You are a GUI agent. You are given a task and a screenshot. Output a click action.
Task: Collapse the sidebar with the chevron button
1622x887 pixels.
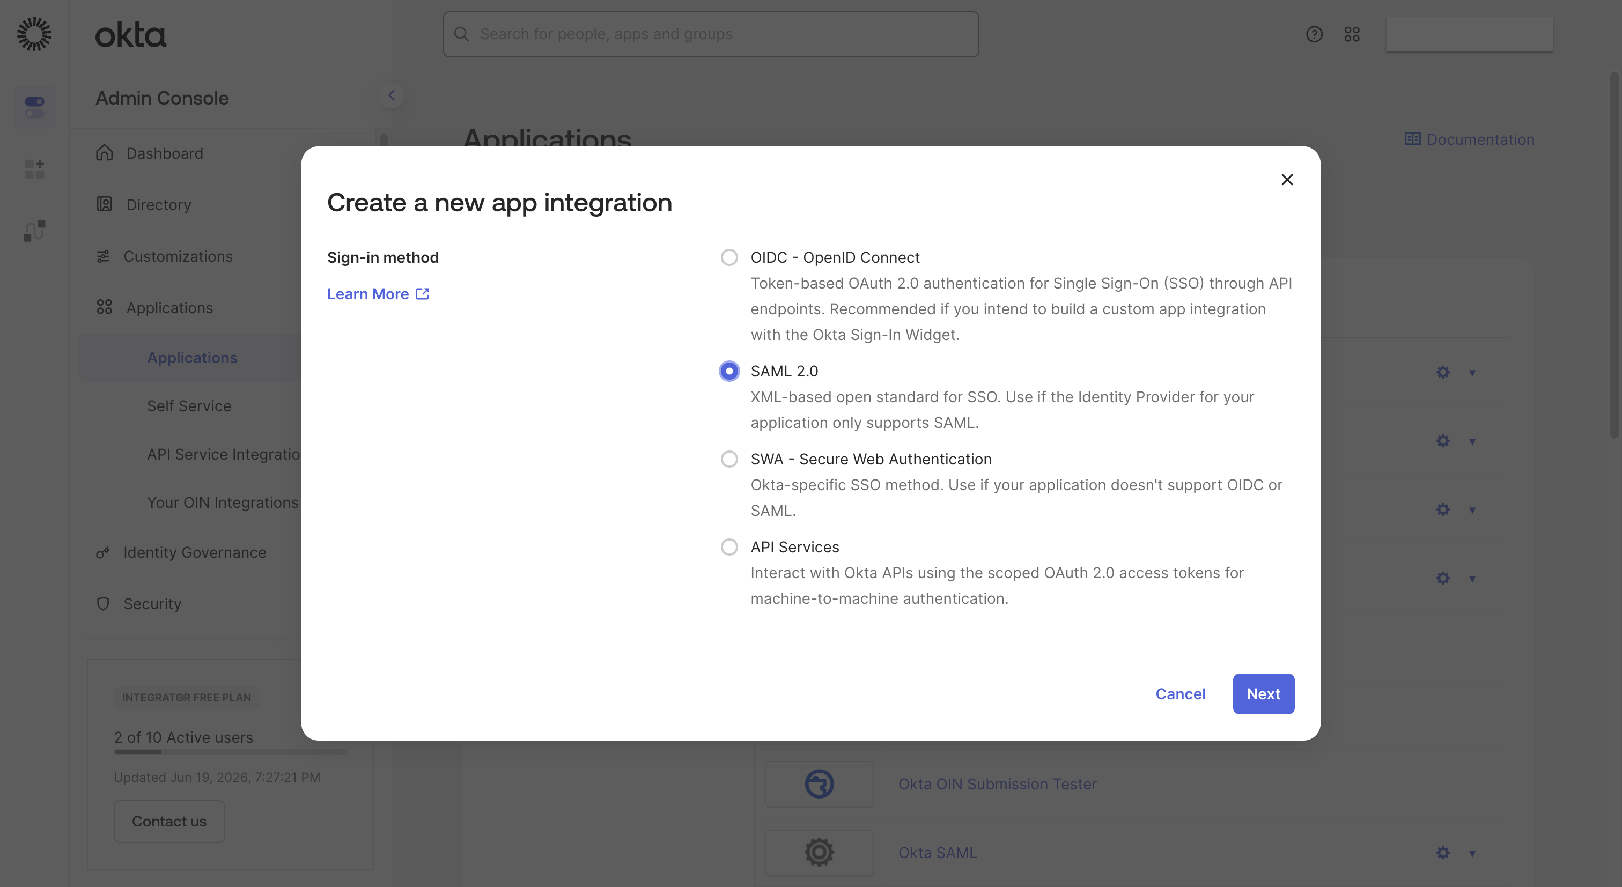click(x=392, y=95)
